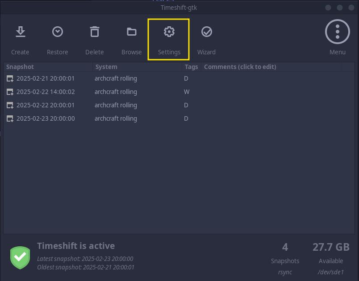Select snapshot 2025-02-22 14:00:02
The height and width of the screenshot is (281, 359).
[179, 92]
